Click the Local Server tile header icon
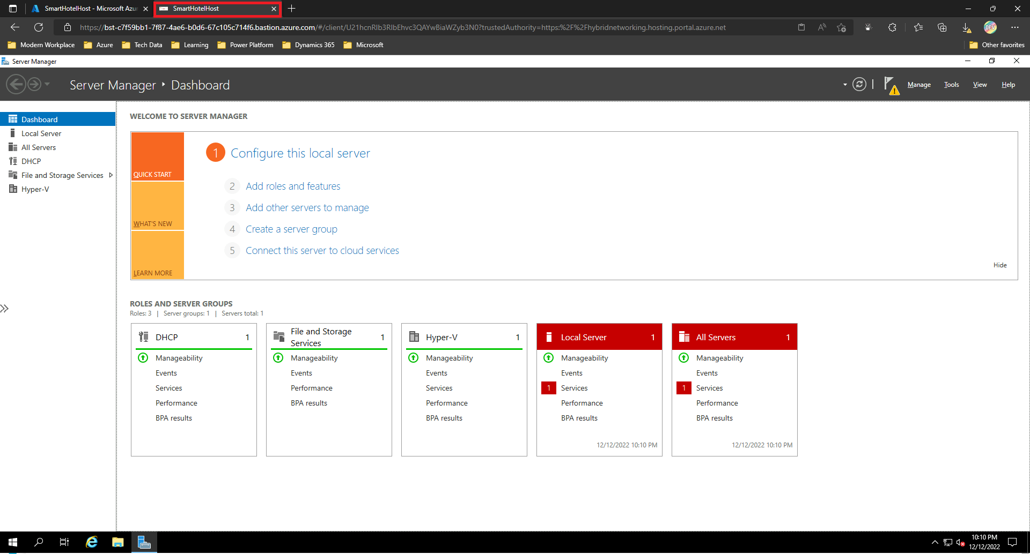 click(x=549, y=337)
